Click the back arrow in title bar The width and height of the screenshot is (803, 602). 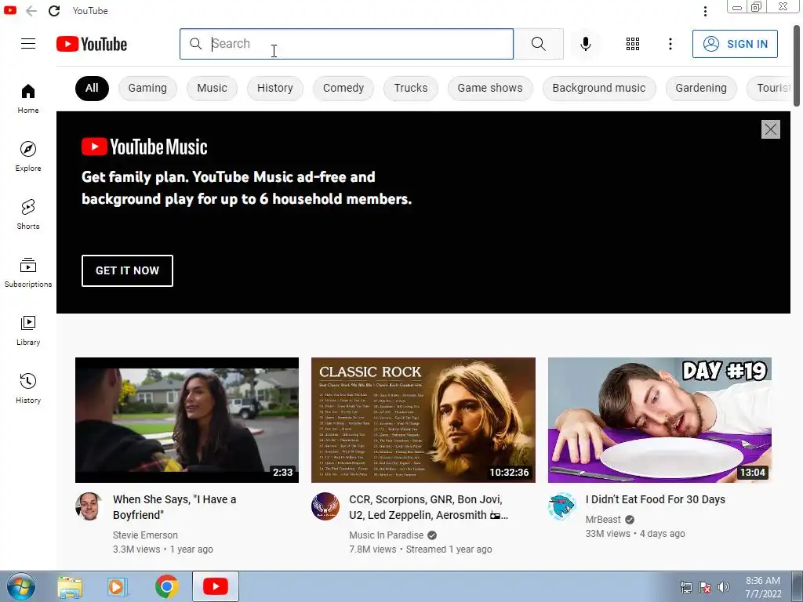[x=31, y=11]
